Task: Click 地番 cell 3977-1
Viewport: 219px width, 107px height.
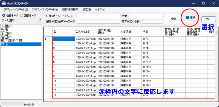Action: (x=152, y=76)
